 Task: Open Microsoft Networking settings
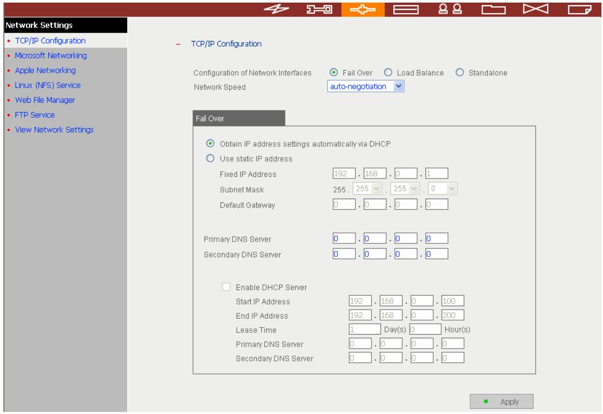click(51, 56)
